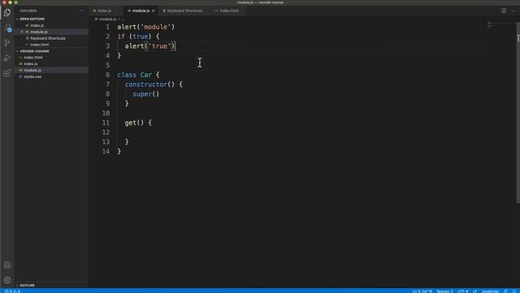The height and width of the screenshot is (293, 520).
Task: Click 'constructor' on line 7
Action: click(146, 85)
